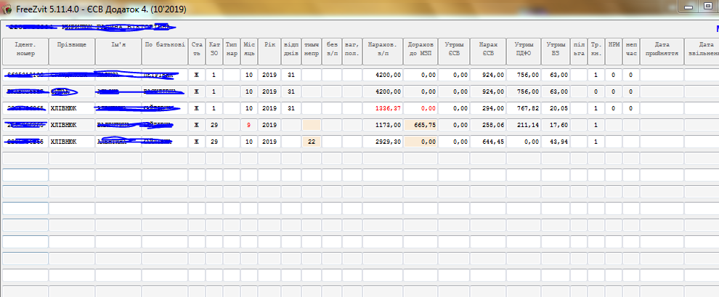Select the 'Утрим ПДФО' column header
Image resolution: width=719 pixels, height=297 pixels.
point(524,49)
